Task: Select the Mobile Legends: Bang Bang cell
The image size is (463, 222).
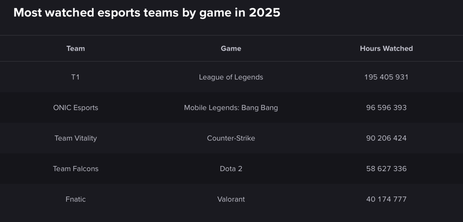Action: click(x=231, y=108)
